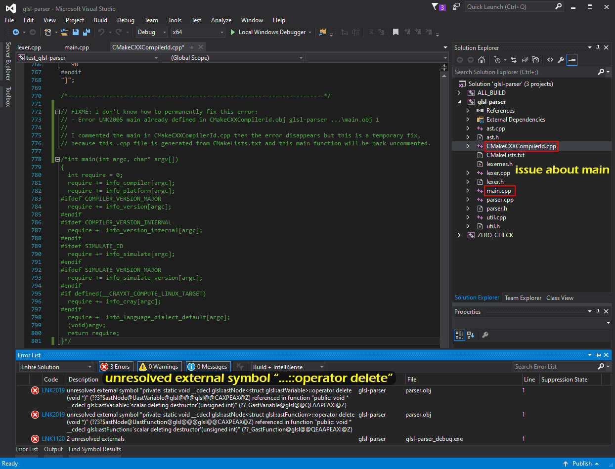Switch to the lexer.cpp tab
This screenshot has height=469, width=615.
29,47
